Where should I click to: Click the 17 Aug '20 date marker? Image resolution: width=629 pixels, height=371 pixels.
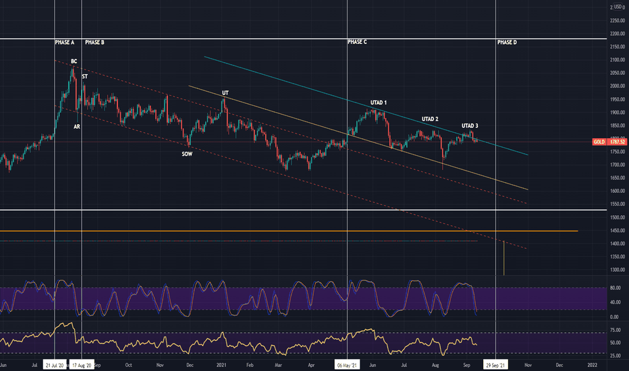pos(82,365)
